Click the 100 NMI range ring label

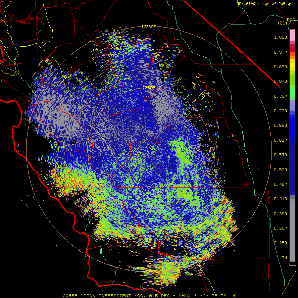tap(149, 26)
